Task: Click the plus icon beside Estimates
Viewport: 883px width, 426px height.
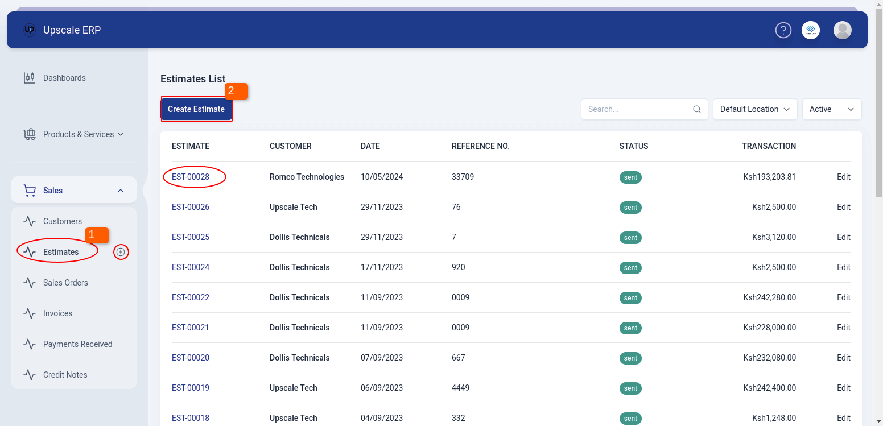Action: tap(121, 252)
